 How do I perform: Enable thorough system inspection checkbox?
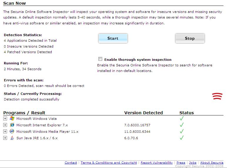pos(100,59)
